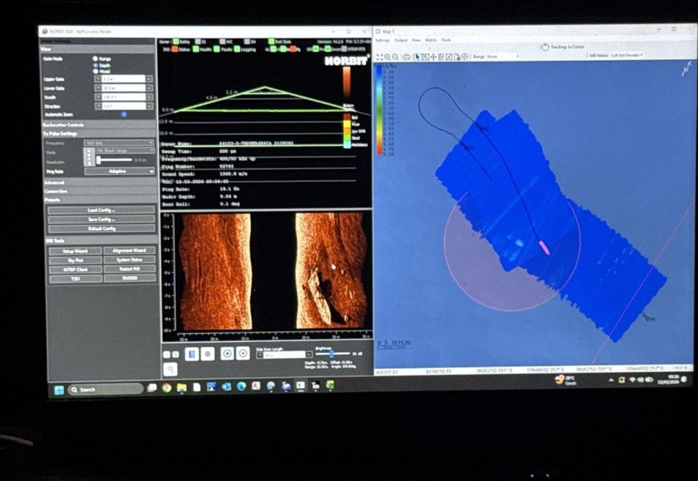Screen dimensions: 698x481
Task: Open Google Chrome from the taskbar
Action: (x=167, y=387)
